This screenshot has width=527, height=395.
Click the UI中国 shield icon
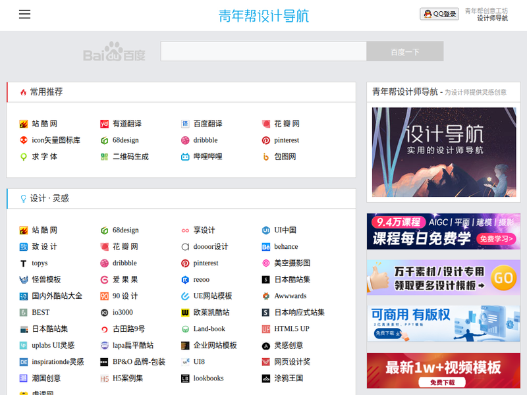[x=266, y=230]
